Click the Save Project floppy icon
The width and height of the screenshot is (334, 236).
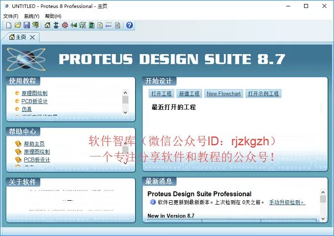(27, 25)
